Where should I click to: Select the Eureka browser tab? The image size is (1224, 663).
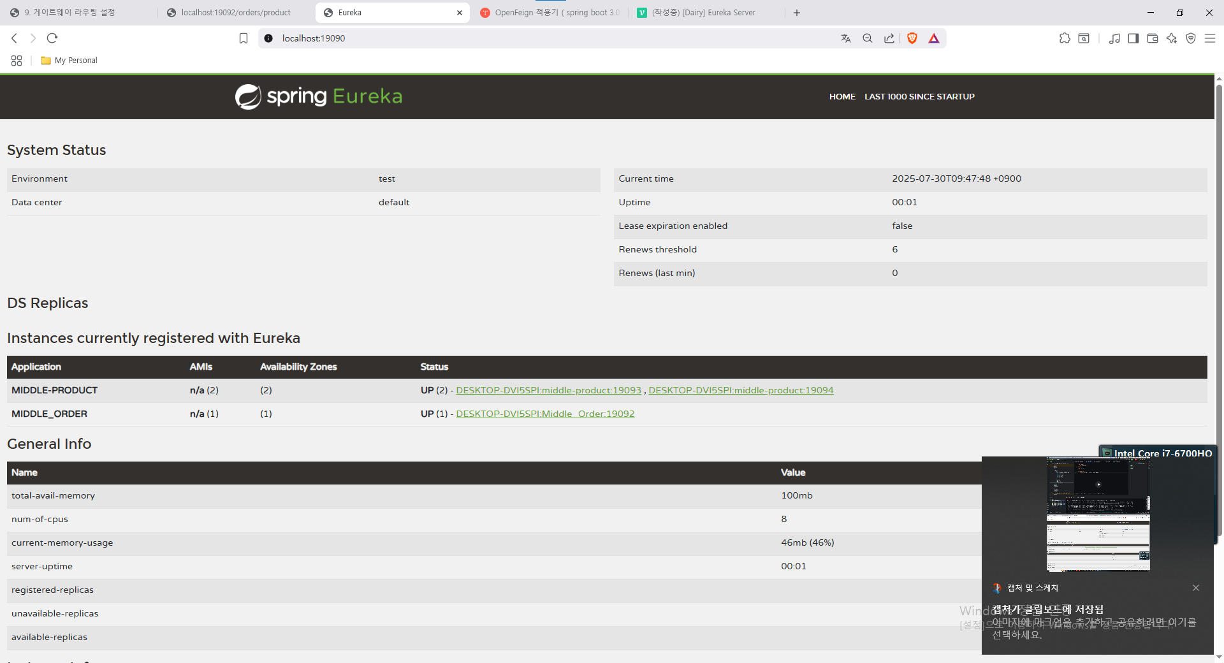click(x=393, y=13)
